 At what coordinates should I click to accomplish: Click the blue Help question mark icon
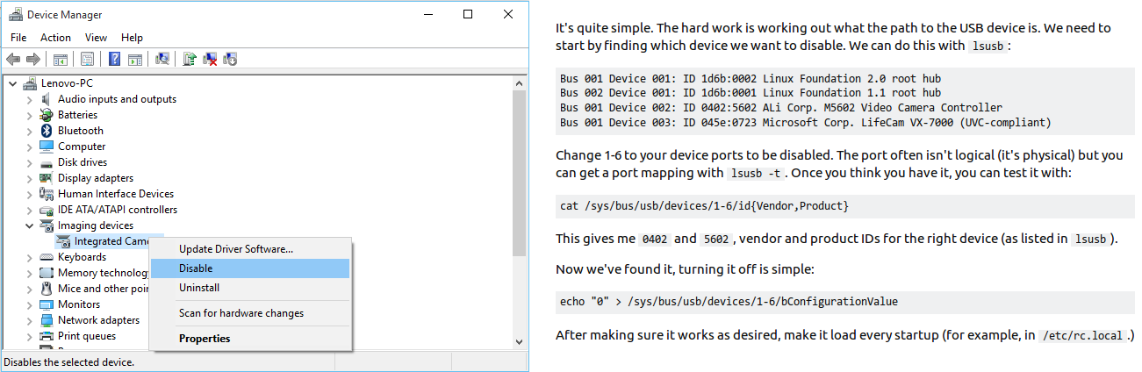[x=114, y=60]
